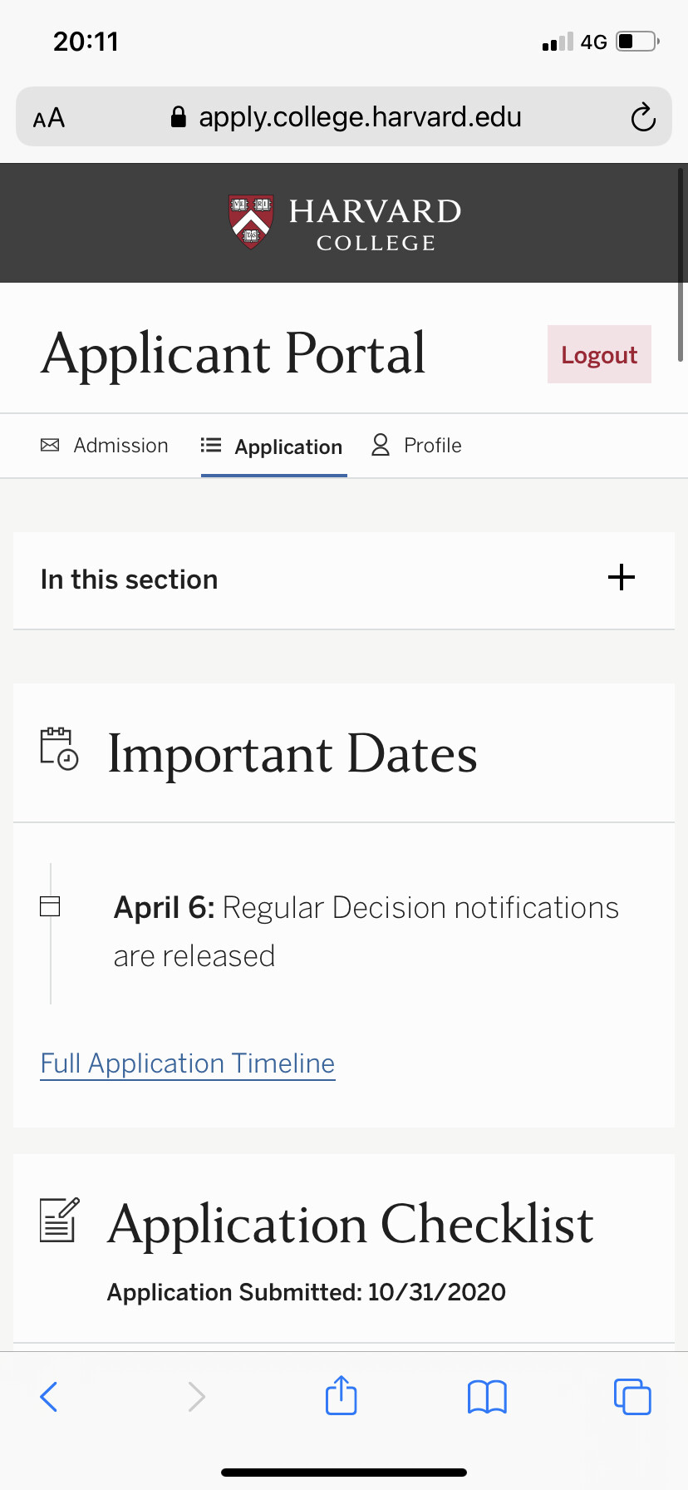Open the Safari share sheet icon

pos(342,1395)
